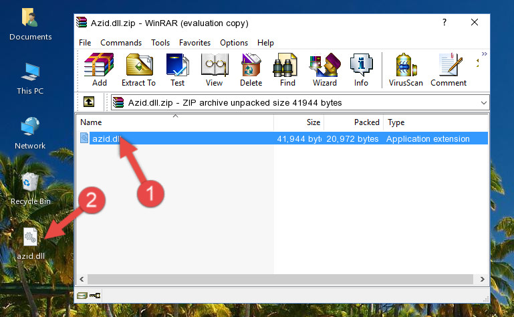Click the question mark help button
This screenshot has height=317, width=514.
point(444,22)
